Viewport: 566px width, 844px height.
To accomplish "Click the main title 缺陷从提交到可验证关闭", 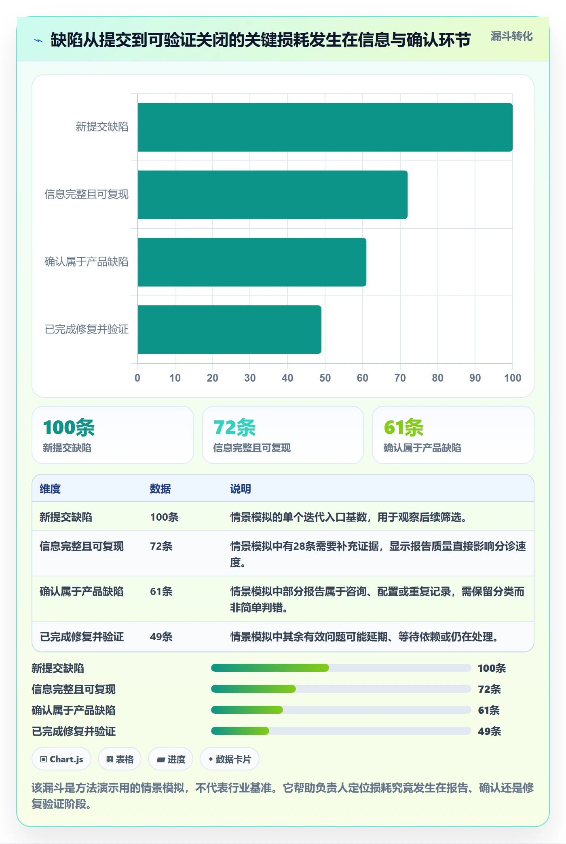I will coord(261,40).
